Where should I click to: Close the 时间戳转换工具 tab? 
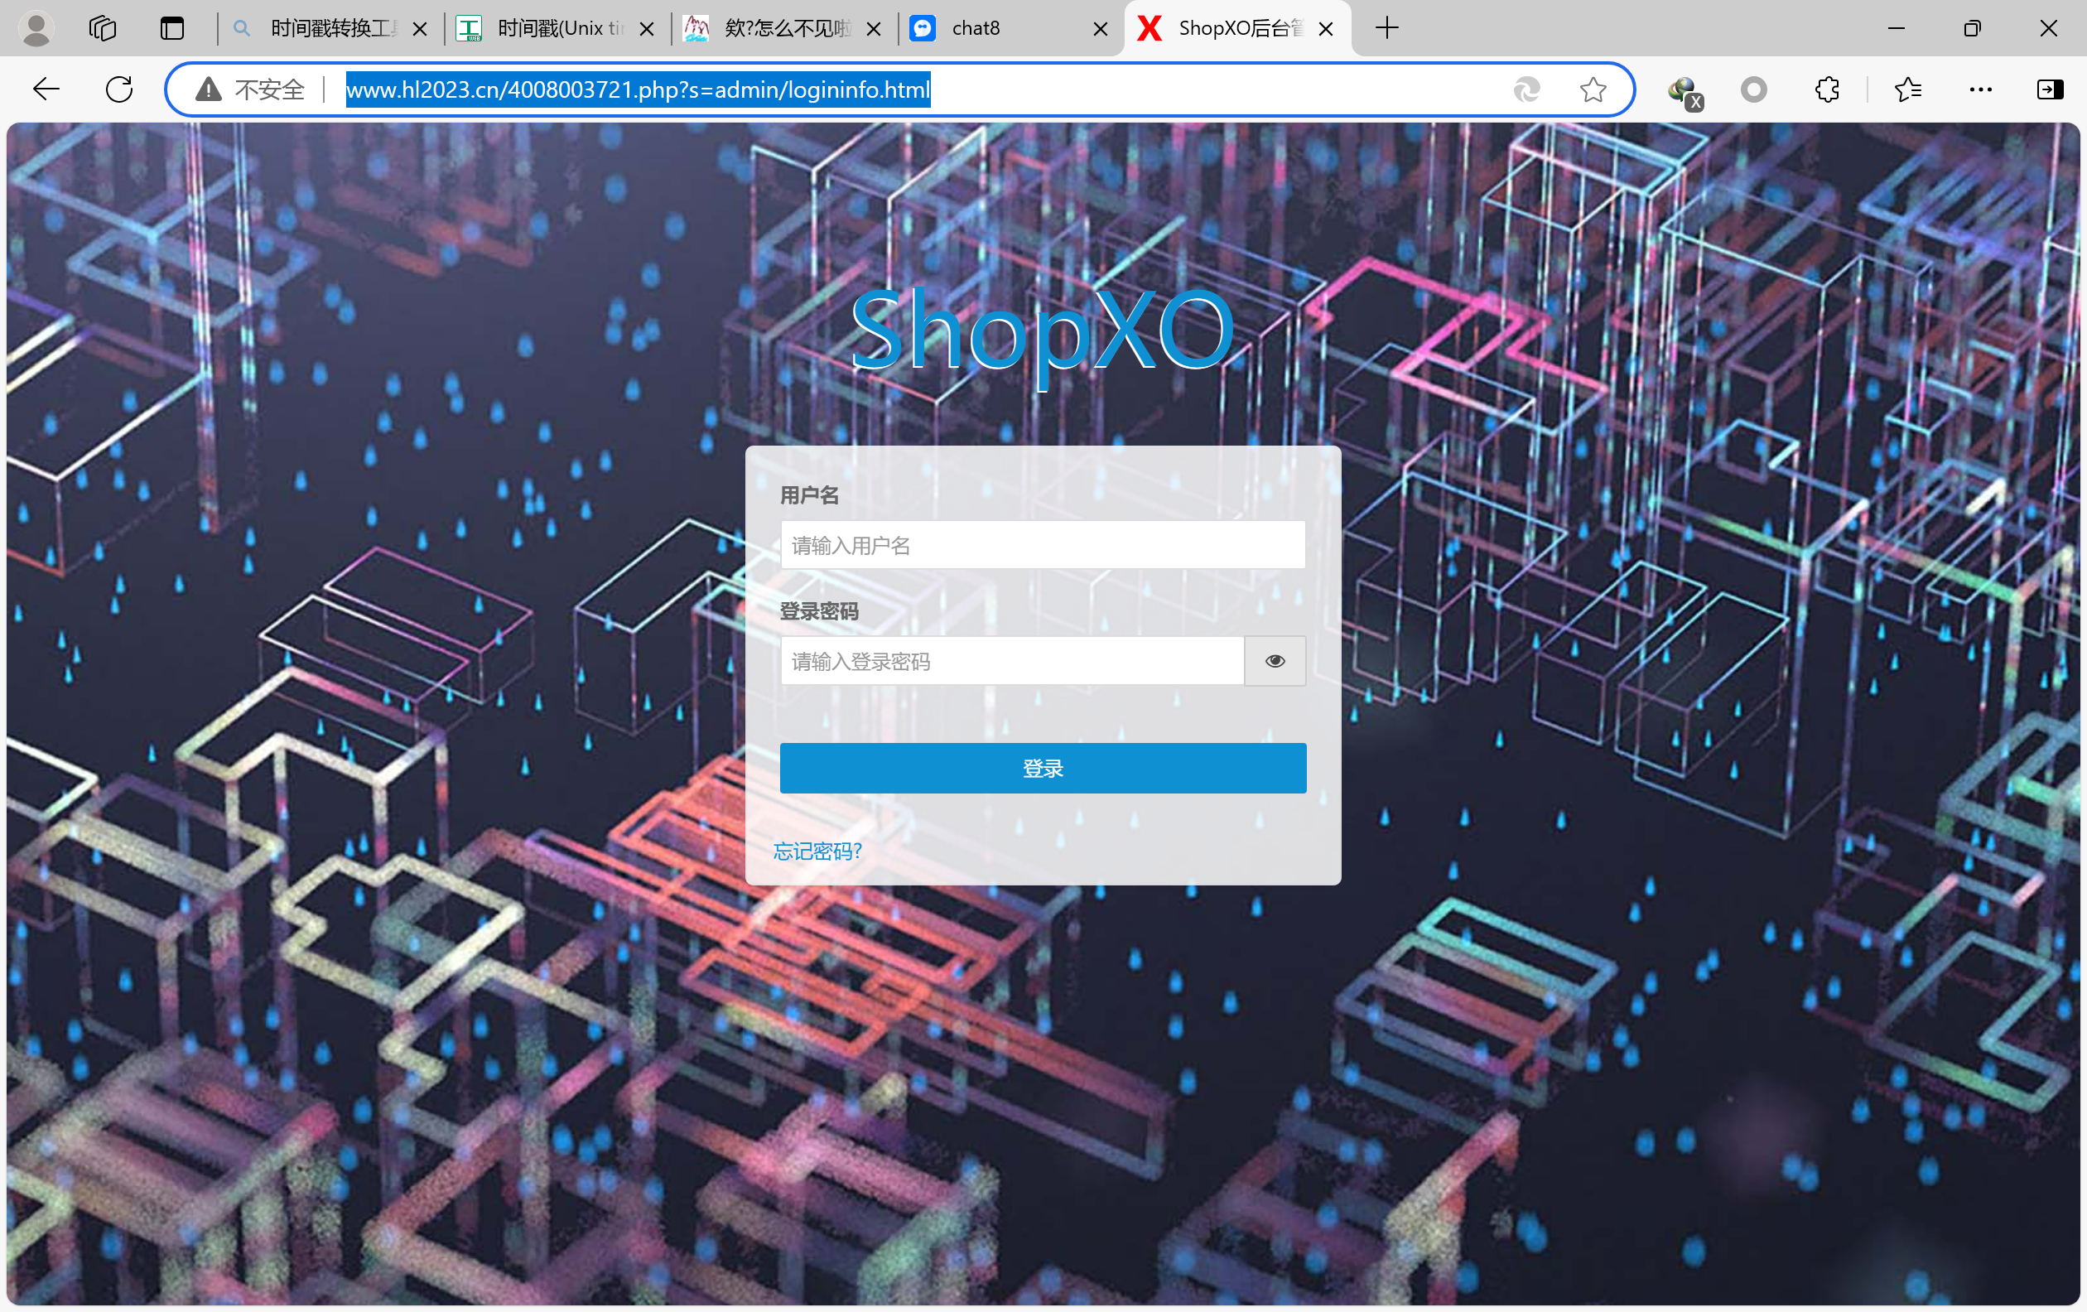pos(420,29)
